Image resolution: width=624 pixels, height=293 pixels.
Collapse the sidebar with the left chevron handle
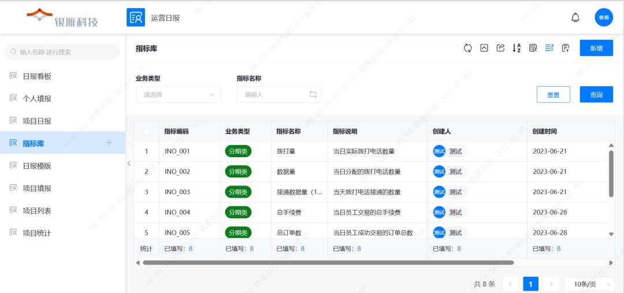(x=129, y=163)
